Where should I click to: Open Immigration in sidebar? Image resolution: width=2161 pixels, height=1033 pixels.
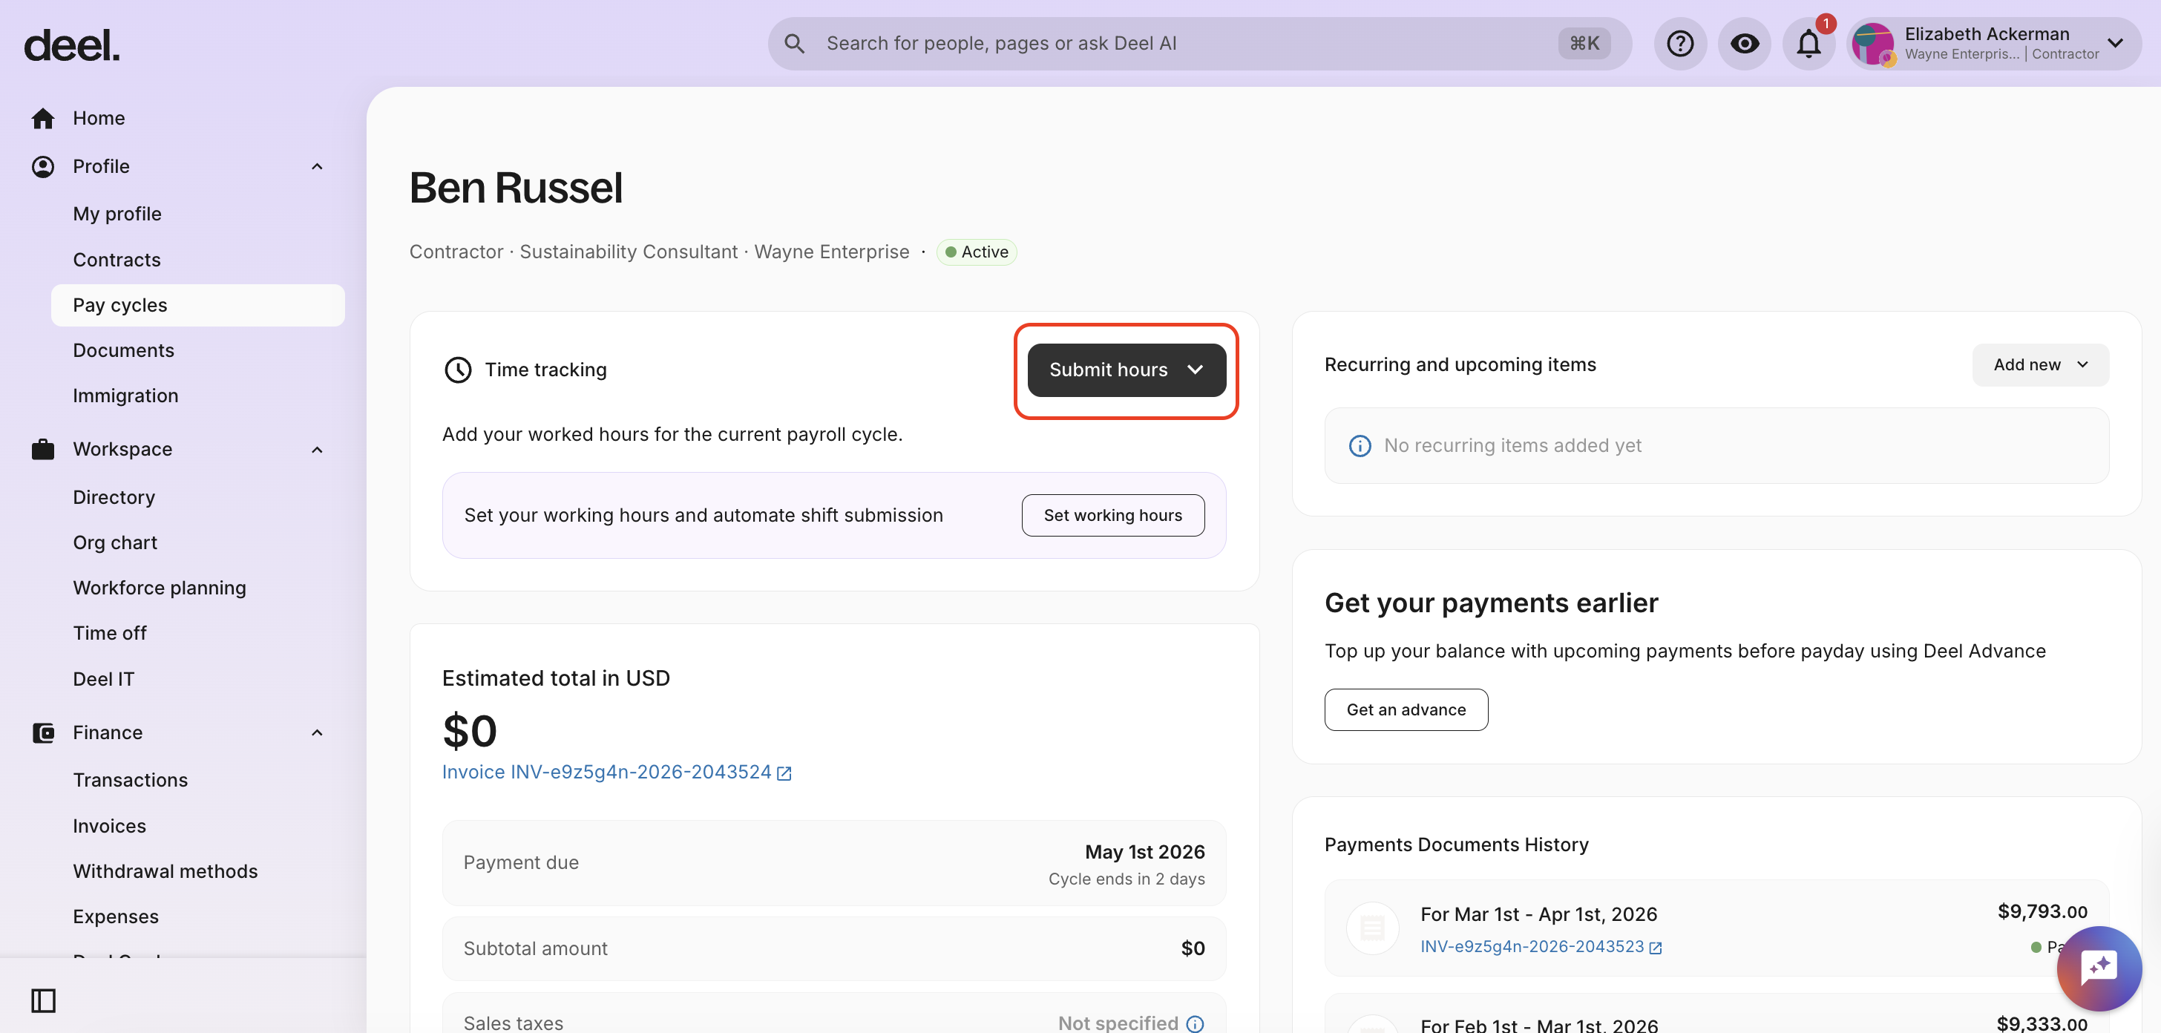coord(126,396)
